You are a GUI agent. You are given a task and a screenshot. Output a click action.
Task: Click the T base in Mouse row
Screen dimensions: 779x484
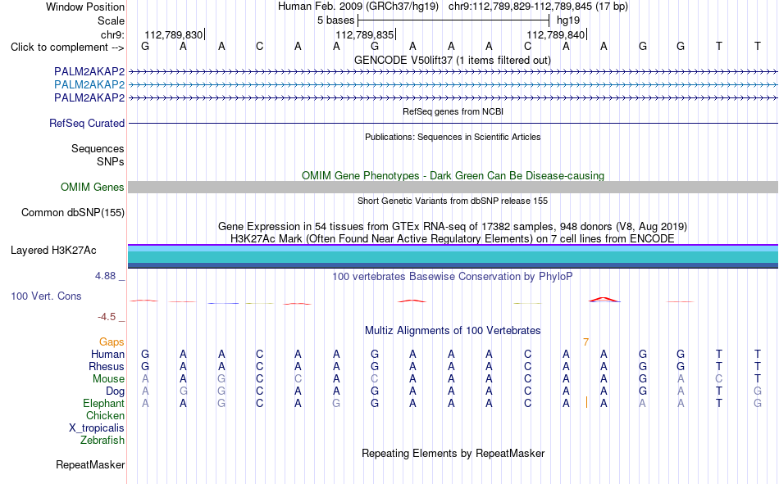757,378
